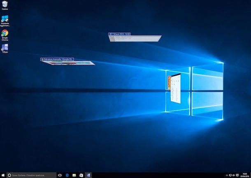The image size is (251, 178).
Task: Select the T3Desk desktop shortcut
Action: coord(5,48)
